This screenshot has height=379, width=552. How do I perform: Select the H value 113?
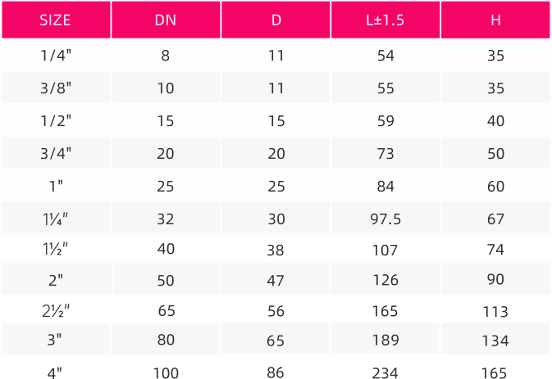coord(495,312)
